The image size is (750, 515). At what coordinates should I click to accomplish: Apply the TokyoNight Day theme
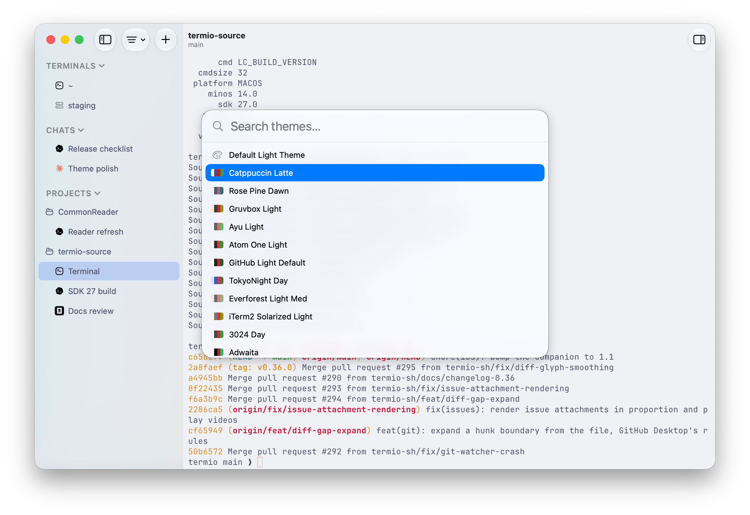pyautogui.click(x=375, y=280)
